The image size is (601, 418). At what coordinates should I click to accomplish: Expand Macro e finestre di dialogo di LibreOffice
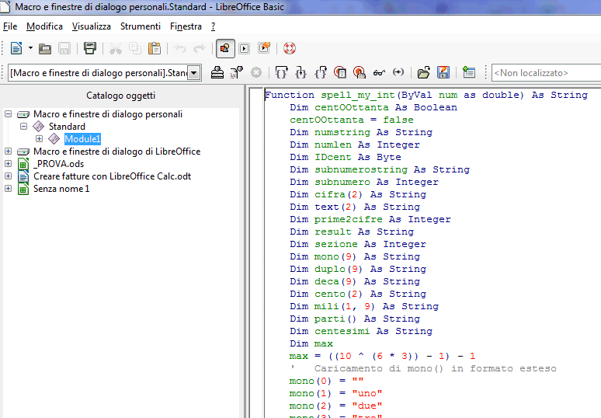coord(8,151)
